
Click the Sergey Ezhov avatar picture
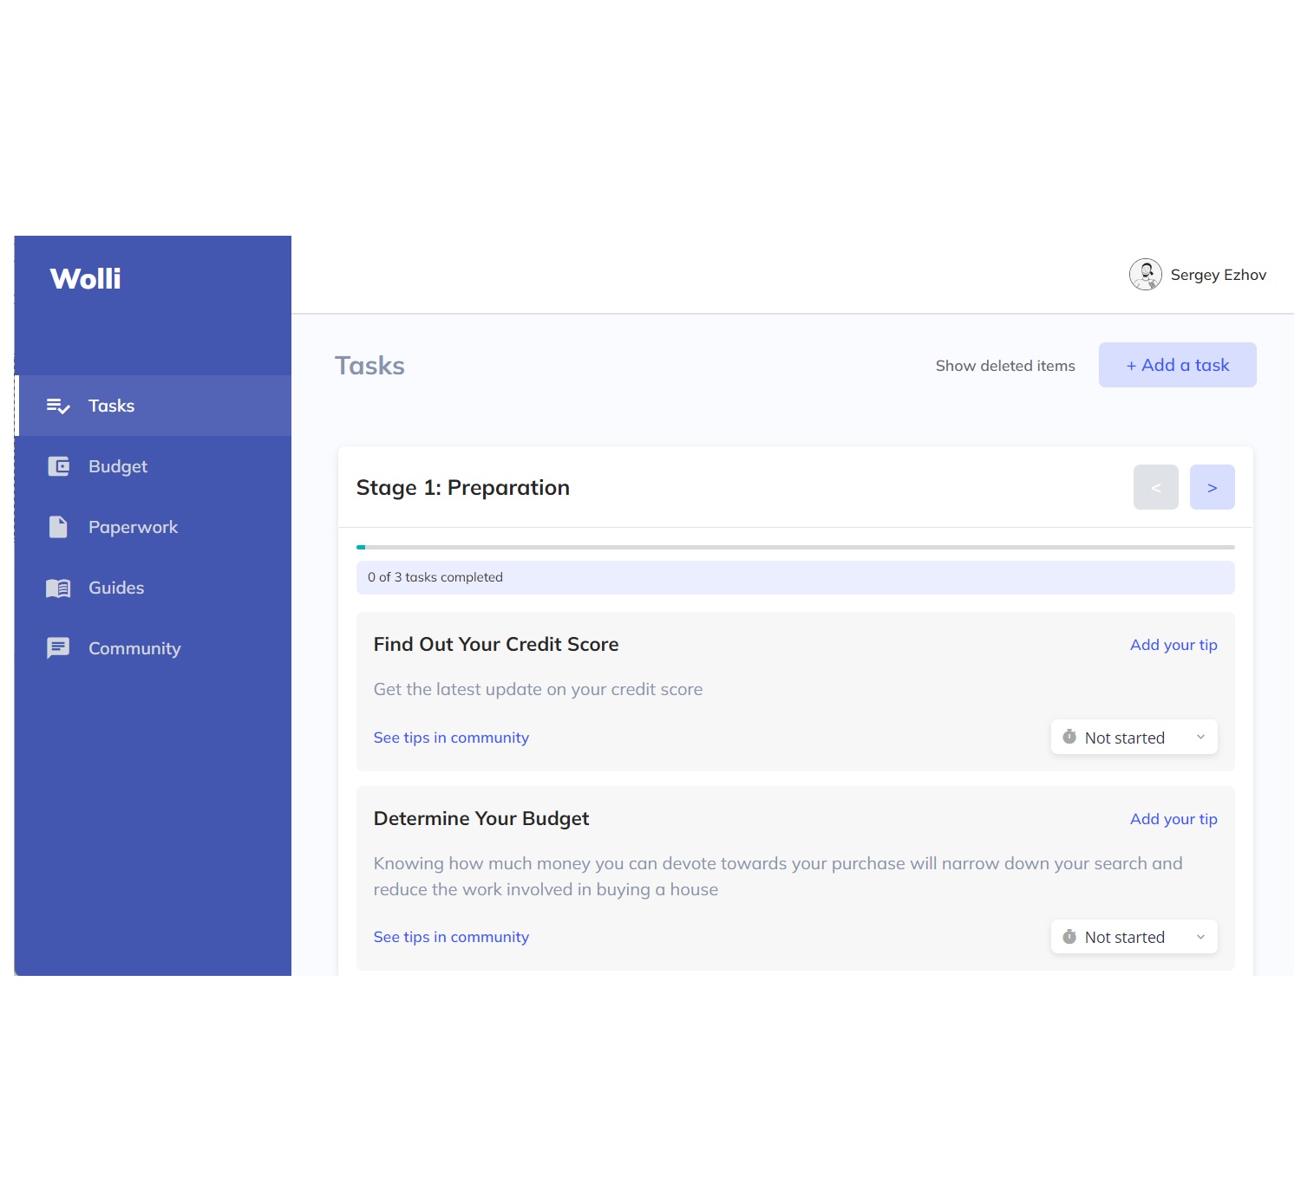tap(1145, 275)
